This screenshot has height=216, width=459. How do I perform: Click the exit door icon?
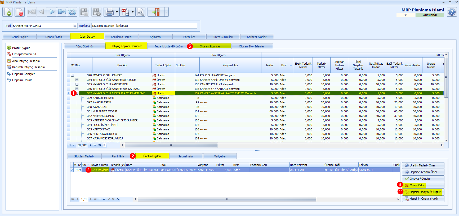156,12
